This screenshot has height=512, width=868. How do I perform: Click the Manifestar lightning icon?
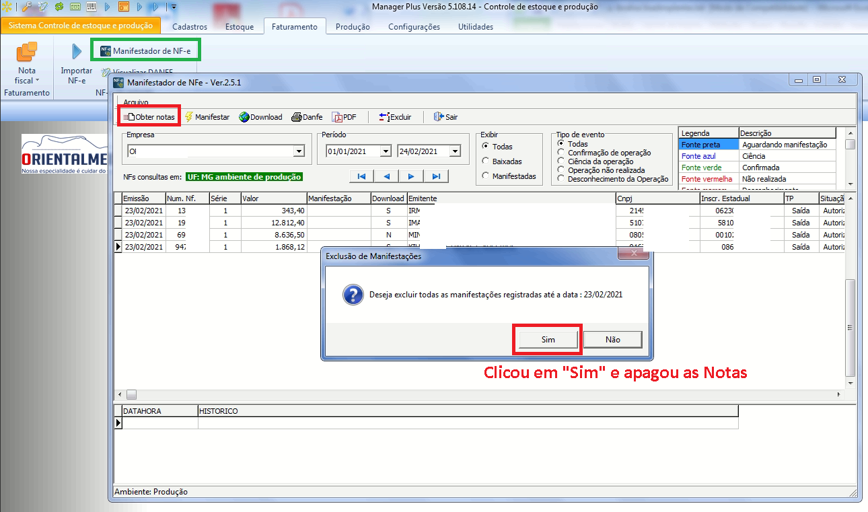point(189,117)
